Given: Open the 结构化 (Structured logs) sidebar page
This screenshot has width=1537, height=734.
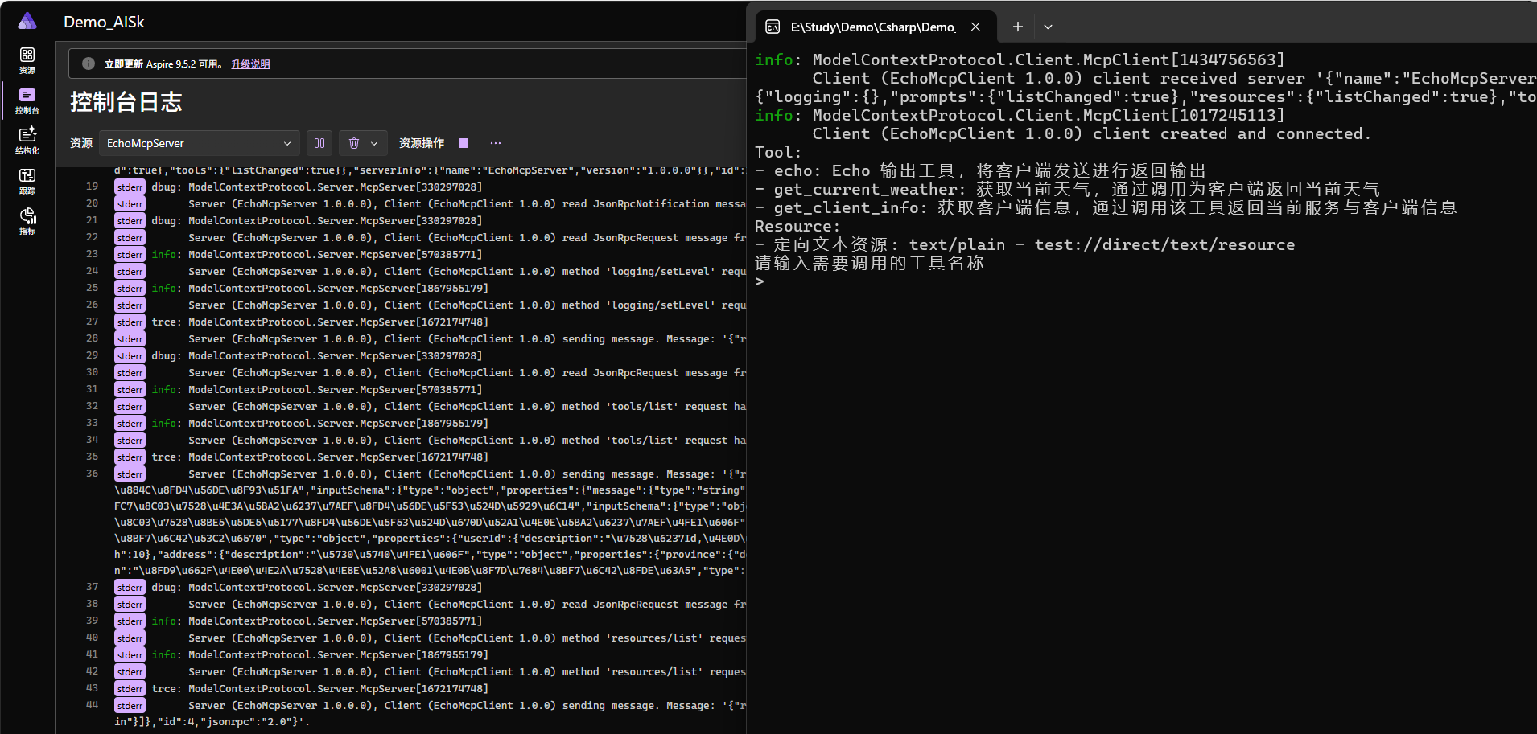Looking at the screenshot, I should [27, 141].
